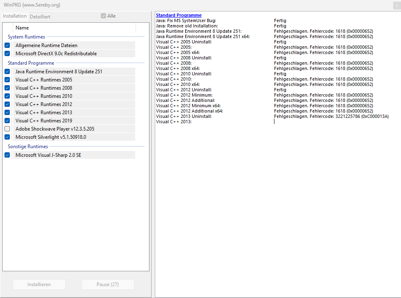Click log line 'Visual C++ 2012 Additional x64:'

(x=190, y=111)
